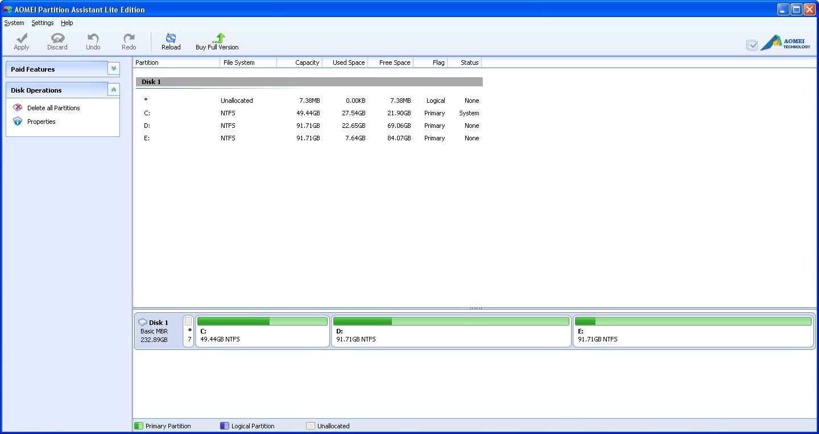The image size is (819, 434).
Task: Click the Discard toolbar icon
Action: (x=57, y=38)
